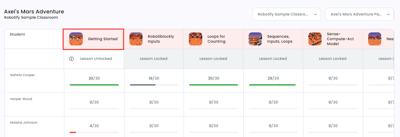This screenshot has height=137, width=400.
Task: Click Nahkia Cooper's 16/30 Robotiblockly score cell
Action: click(x=154, y=81)
